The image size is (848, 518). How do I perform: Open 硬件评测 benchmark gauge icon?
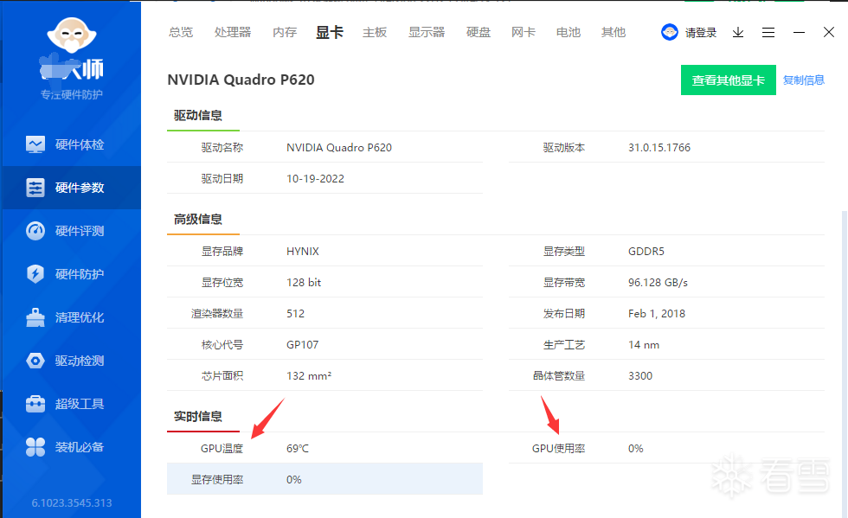[x=35, y=231]
